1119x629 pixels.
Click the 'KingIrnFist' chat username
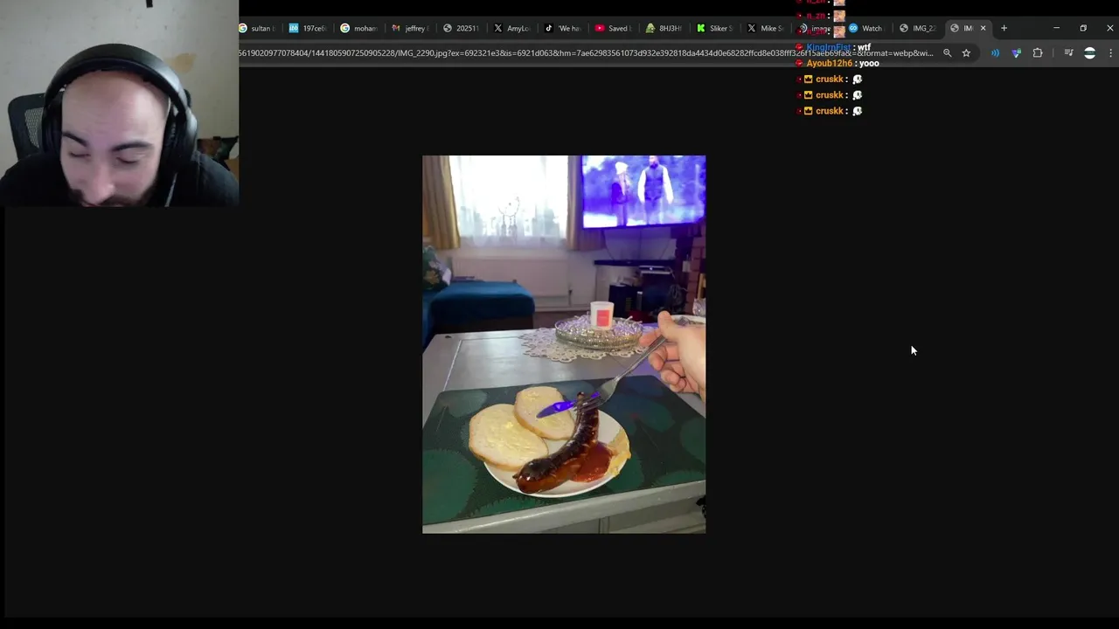pyautogui.click(x=828, y=47)
